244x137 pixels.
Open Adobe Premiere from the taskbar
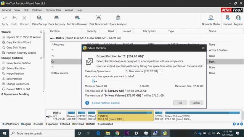pos(127,133)
